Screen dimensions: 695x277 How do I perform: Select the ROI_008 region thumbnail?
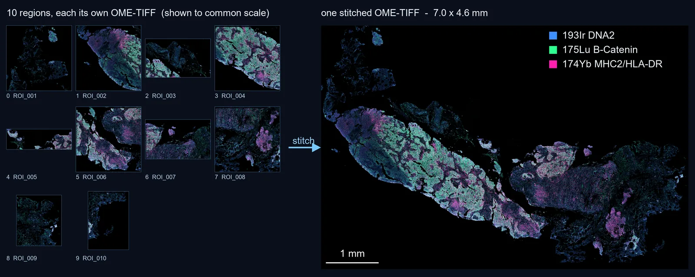[x=248, y=139]
